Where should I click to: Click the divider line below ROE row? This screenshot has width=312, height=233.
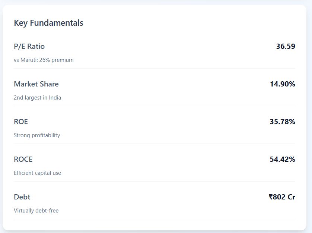coord(154,144)
